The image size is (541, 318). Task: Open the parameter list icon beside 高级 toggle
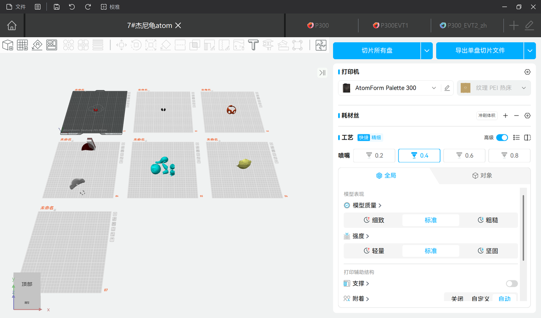[x=516, y=137]
